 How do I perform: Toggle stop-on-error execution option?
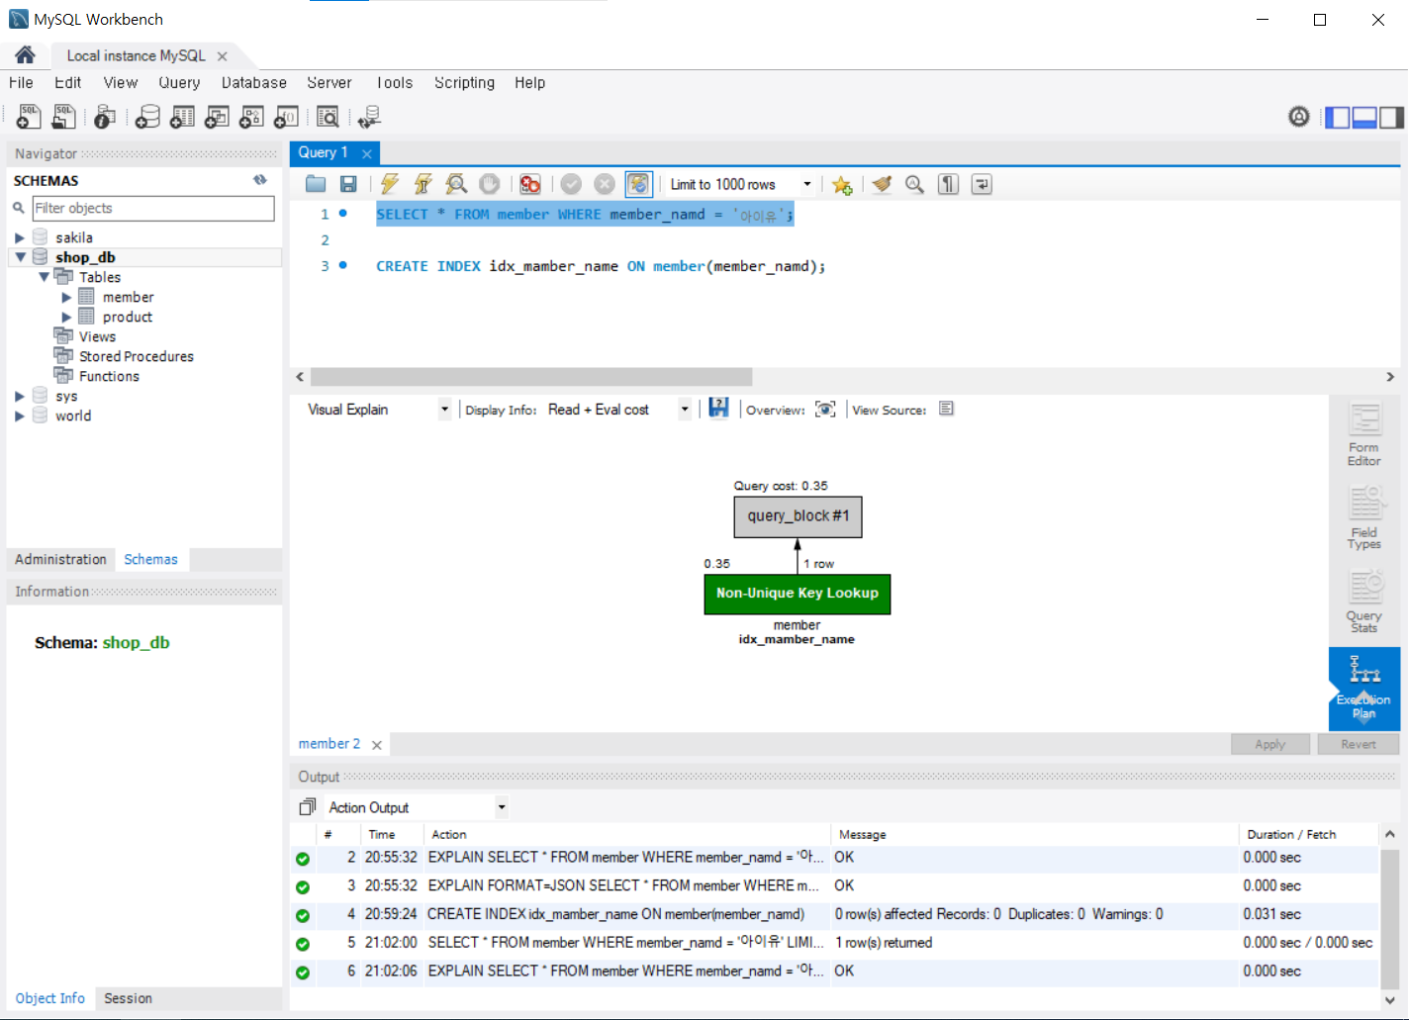(x=530, y=184)
